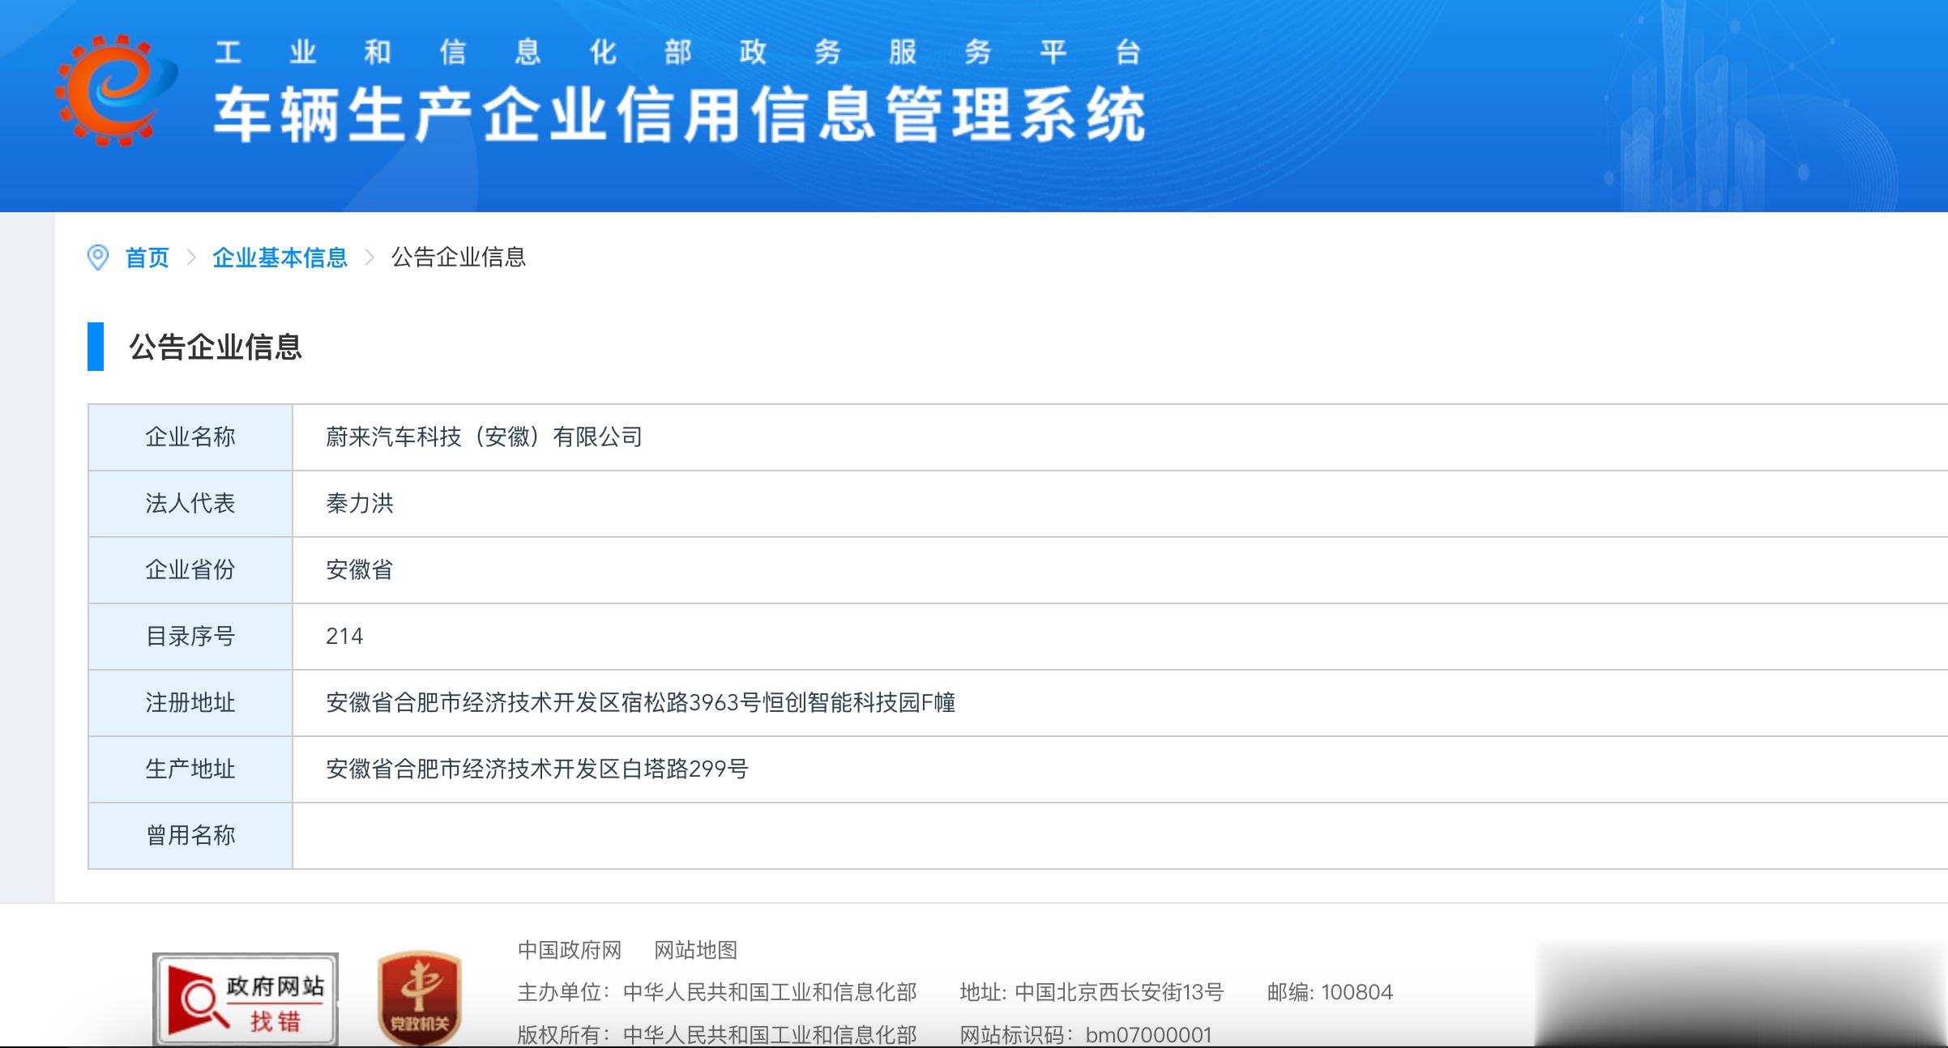
Task: Open 中国政府网 footer link
Action: click(x=570, y=950)
